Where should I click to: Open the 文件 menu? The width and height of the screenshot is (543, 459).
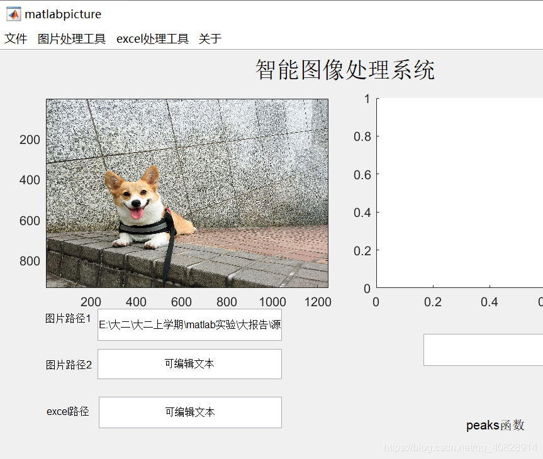click(16, 38)
